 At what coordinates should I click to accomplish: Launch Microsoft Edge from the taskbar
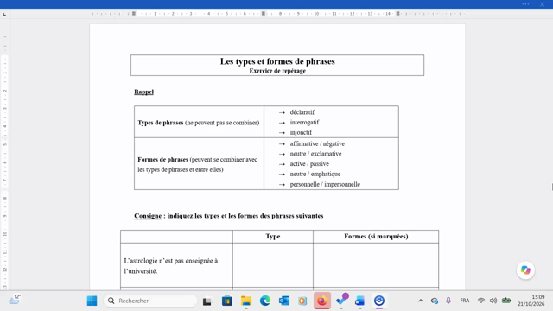click(x=265, y=301)
